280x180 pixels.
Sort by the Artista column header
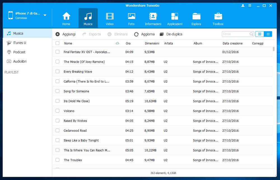[169, 43]
